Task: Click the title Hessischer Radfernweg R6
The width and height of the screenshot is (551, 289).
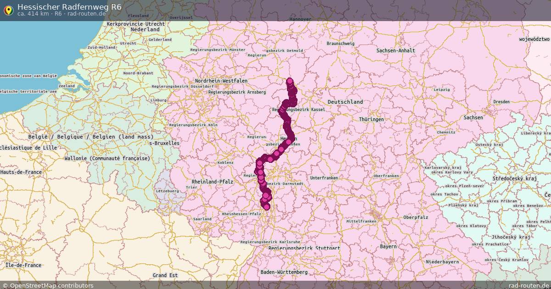Action: 69,6
